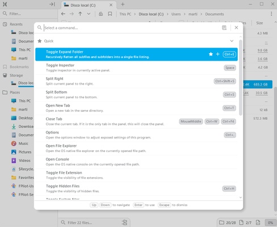Select Toggle Expand Folder command

tap(136, 54)
